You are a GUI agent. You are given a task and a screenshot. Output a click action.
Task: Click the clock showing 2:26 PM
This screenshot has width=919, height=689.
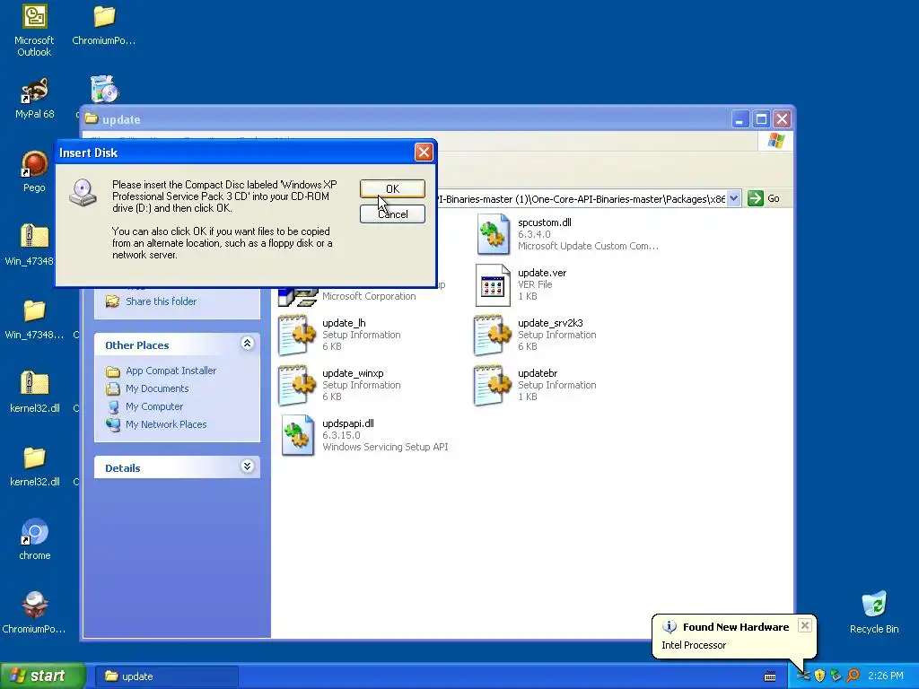pyautogui.click(x=885, y=676)
